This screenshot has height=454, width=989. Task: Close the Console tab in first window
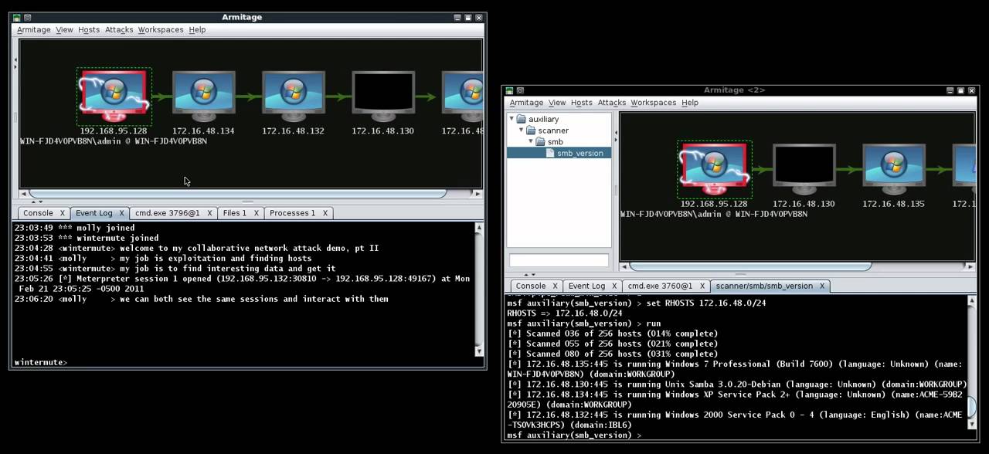[x=62, y=213]
